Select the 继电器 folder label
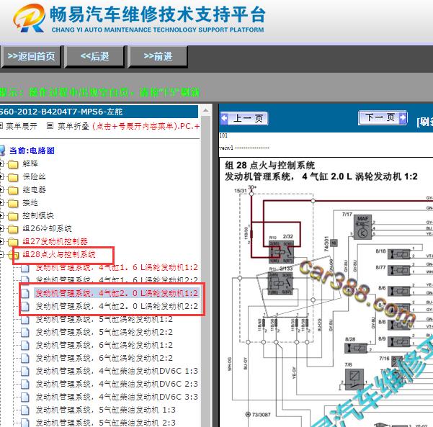The image size is (433, 427). [x=34, y=189]
